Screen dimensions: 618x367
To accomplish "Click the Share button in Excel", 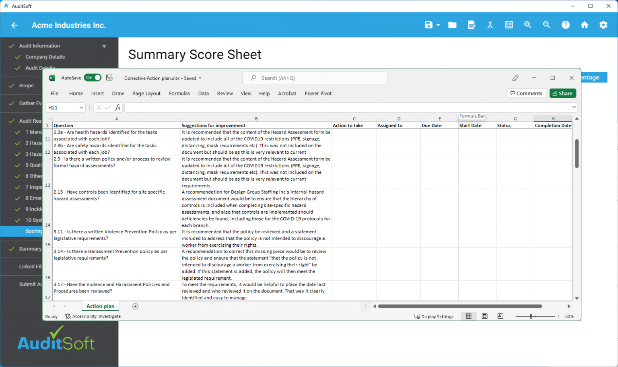I will click(x=562, y=93).
